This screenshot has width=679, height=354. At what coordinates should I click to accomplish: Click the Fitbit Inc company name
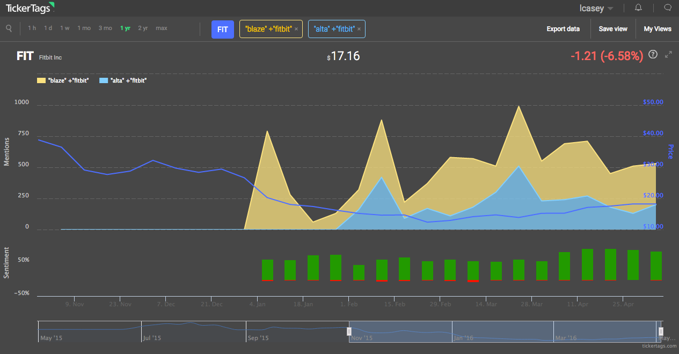(x=50, y=57)
